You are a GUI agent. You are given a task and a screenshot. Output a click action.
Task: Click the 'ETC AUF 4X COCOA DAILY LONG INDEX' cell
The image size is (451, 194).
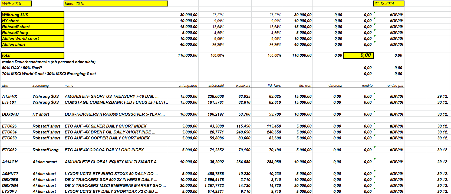click(x=104, y=150)
